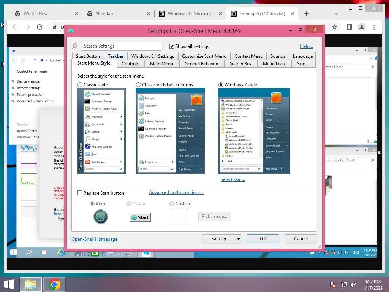This screenshot has height=292, width=389.
Task: Click the Windows 7 style preview thumbnail
Action: [x=254, y=131]
